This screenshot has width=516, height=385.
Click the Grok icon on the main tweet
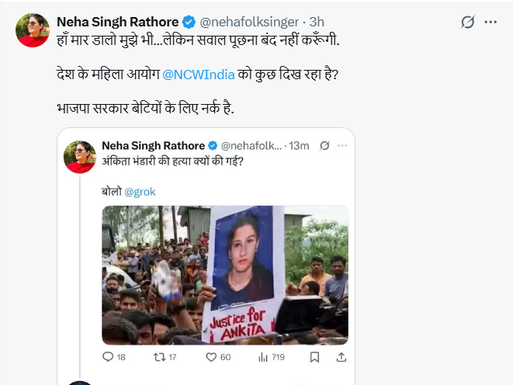[467, 23]
